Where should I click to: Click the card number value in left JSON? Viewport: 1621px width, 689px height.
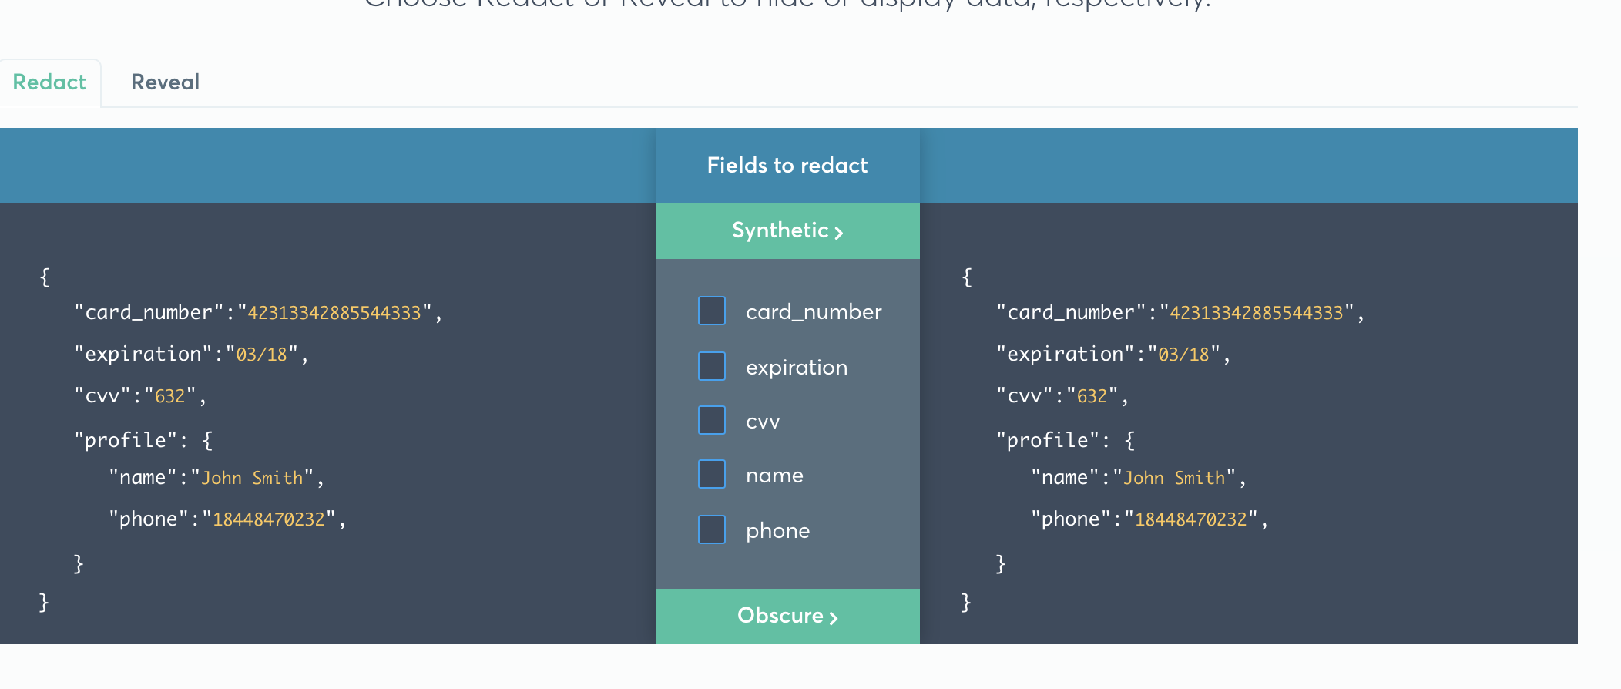[334, 313]
